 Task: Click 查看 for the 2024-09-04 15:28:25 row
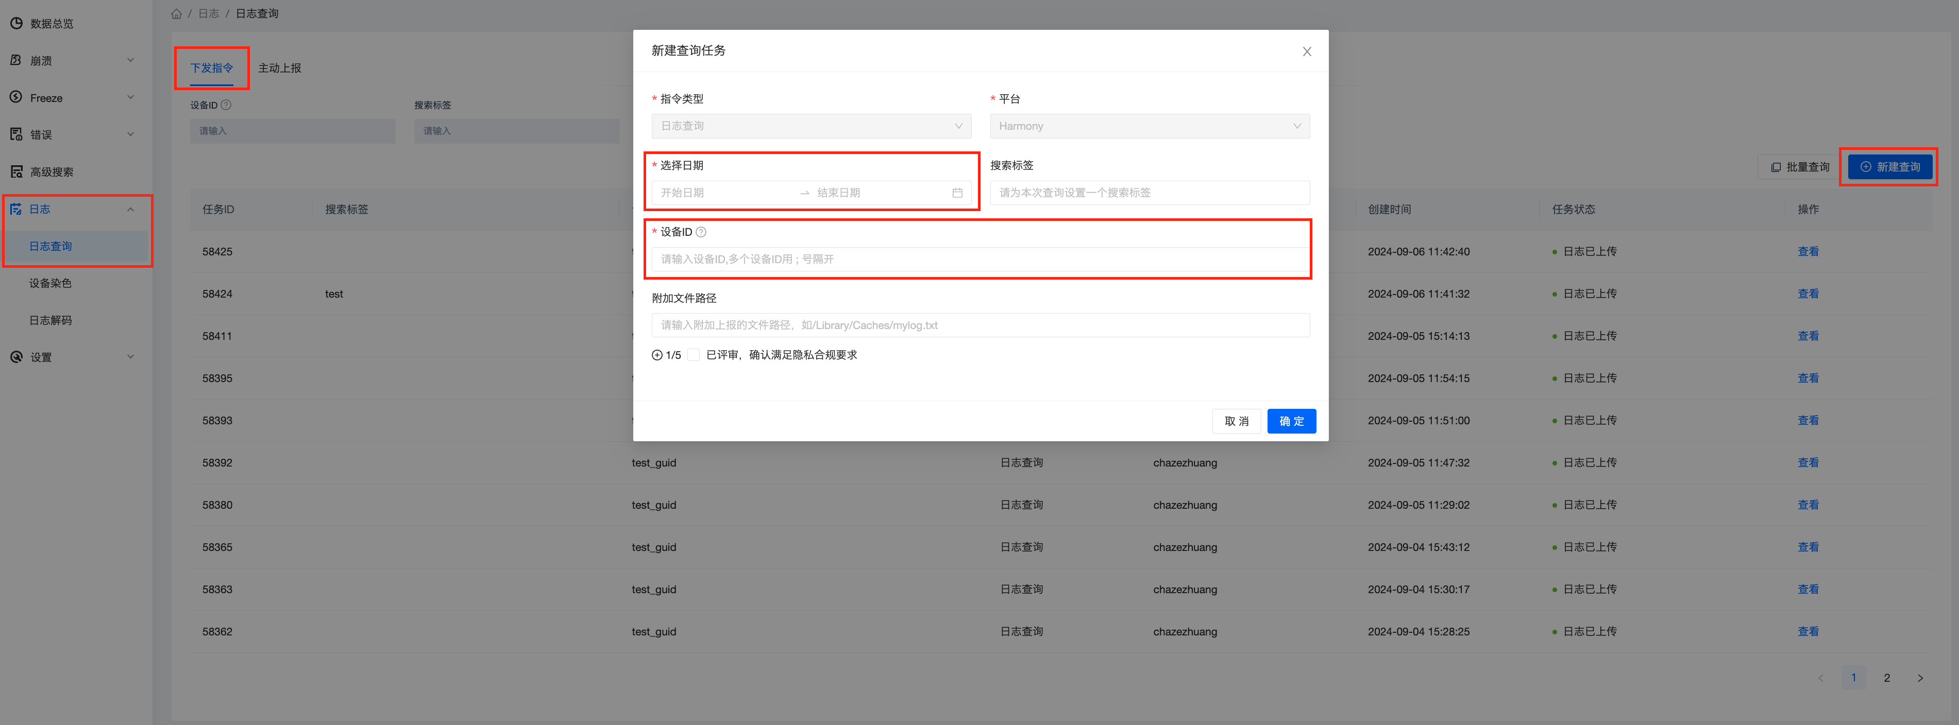[x=1808, y=631]
